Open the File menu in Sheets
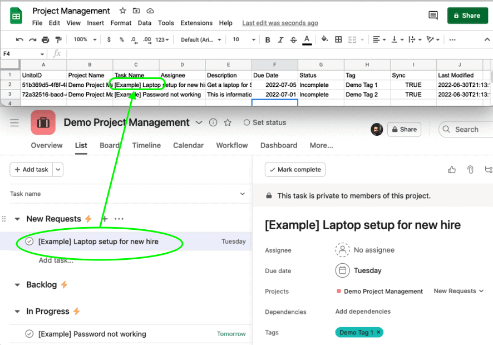493x345 pixels. [37, 23]
